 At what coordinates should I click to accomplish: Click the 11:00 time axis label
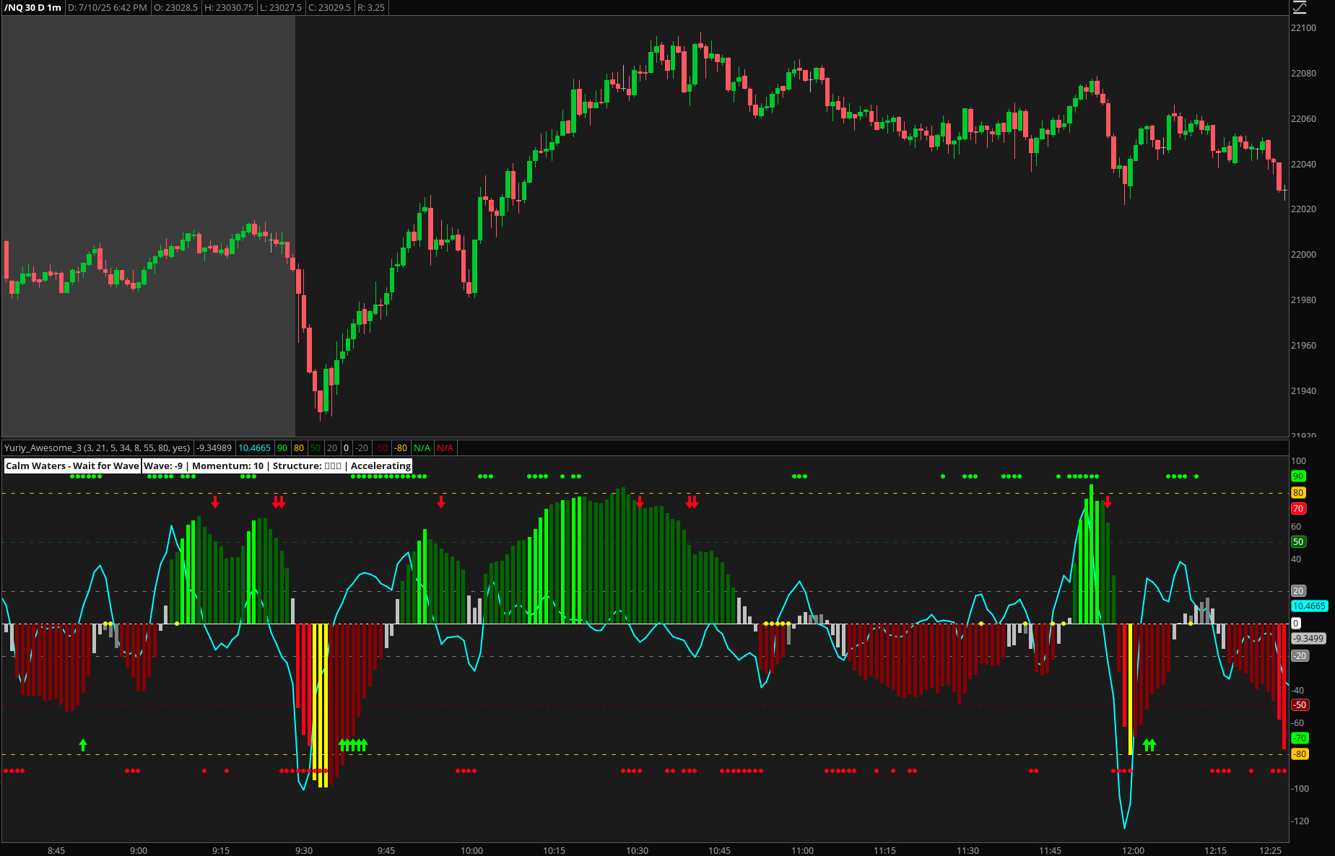802,851
